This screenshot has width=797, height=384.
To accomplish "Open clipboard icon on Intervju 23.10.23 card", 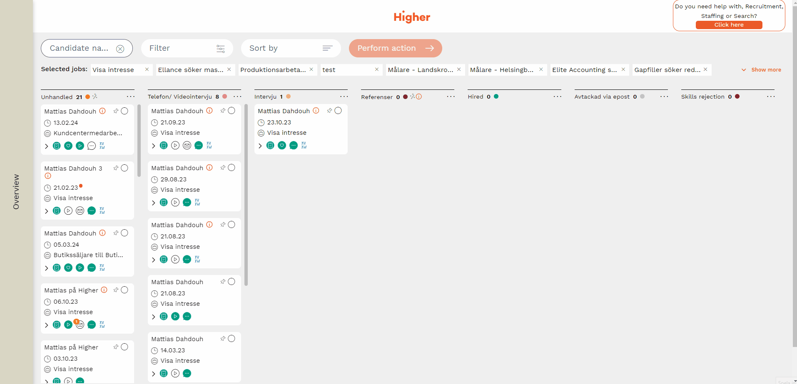I will [270, 145].
